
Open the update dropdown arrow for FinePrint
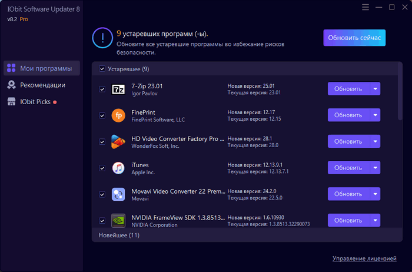coord(376,115)
